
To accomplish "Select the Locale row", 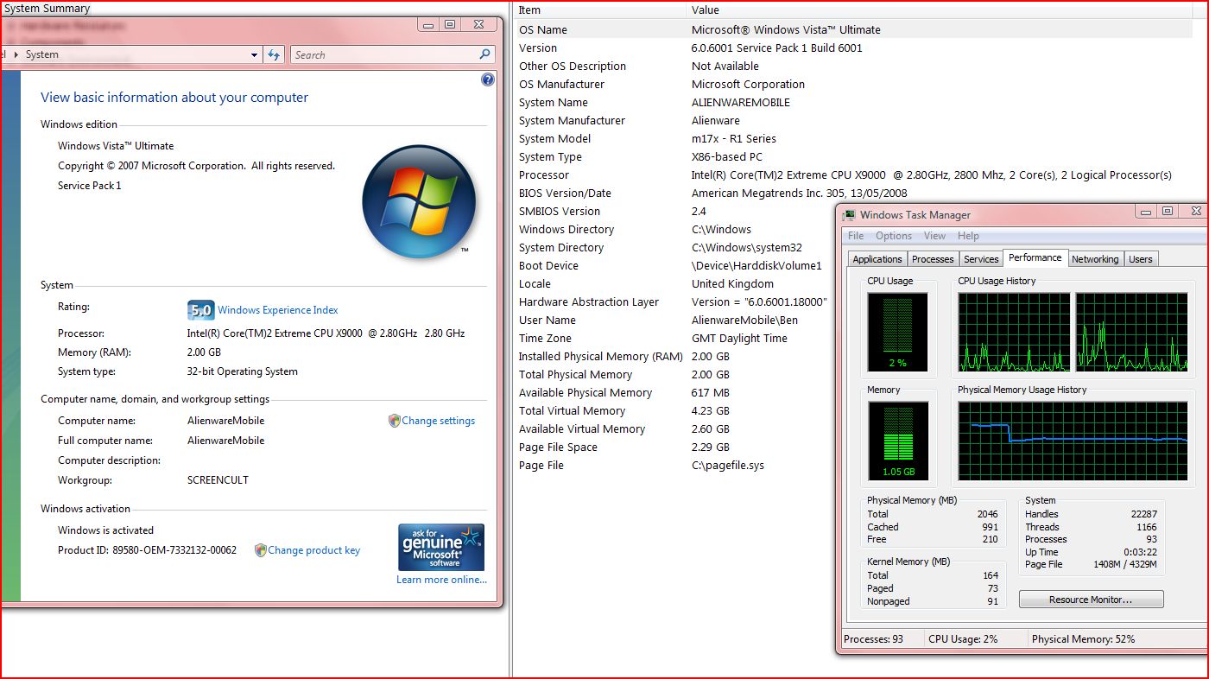I will pos(675,283).
